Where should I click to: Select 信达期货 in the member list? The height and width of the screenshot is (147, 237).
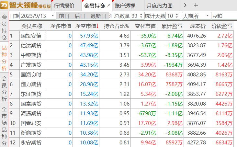coord(33,45)
